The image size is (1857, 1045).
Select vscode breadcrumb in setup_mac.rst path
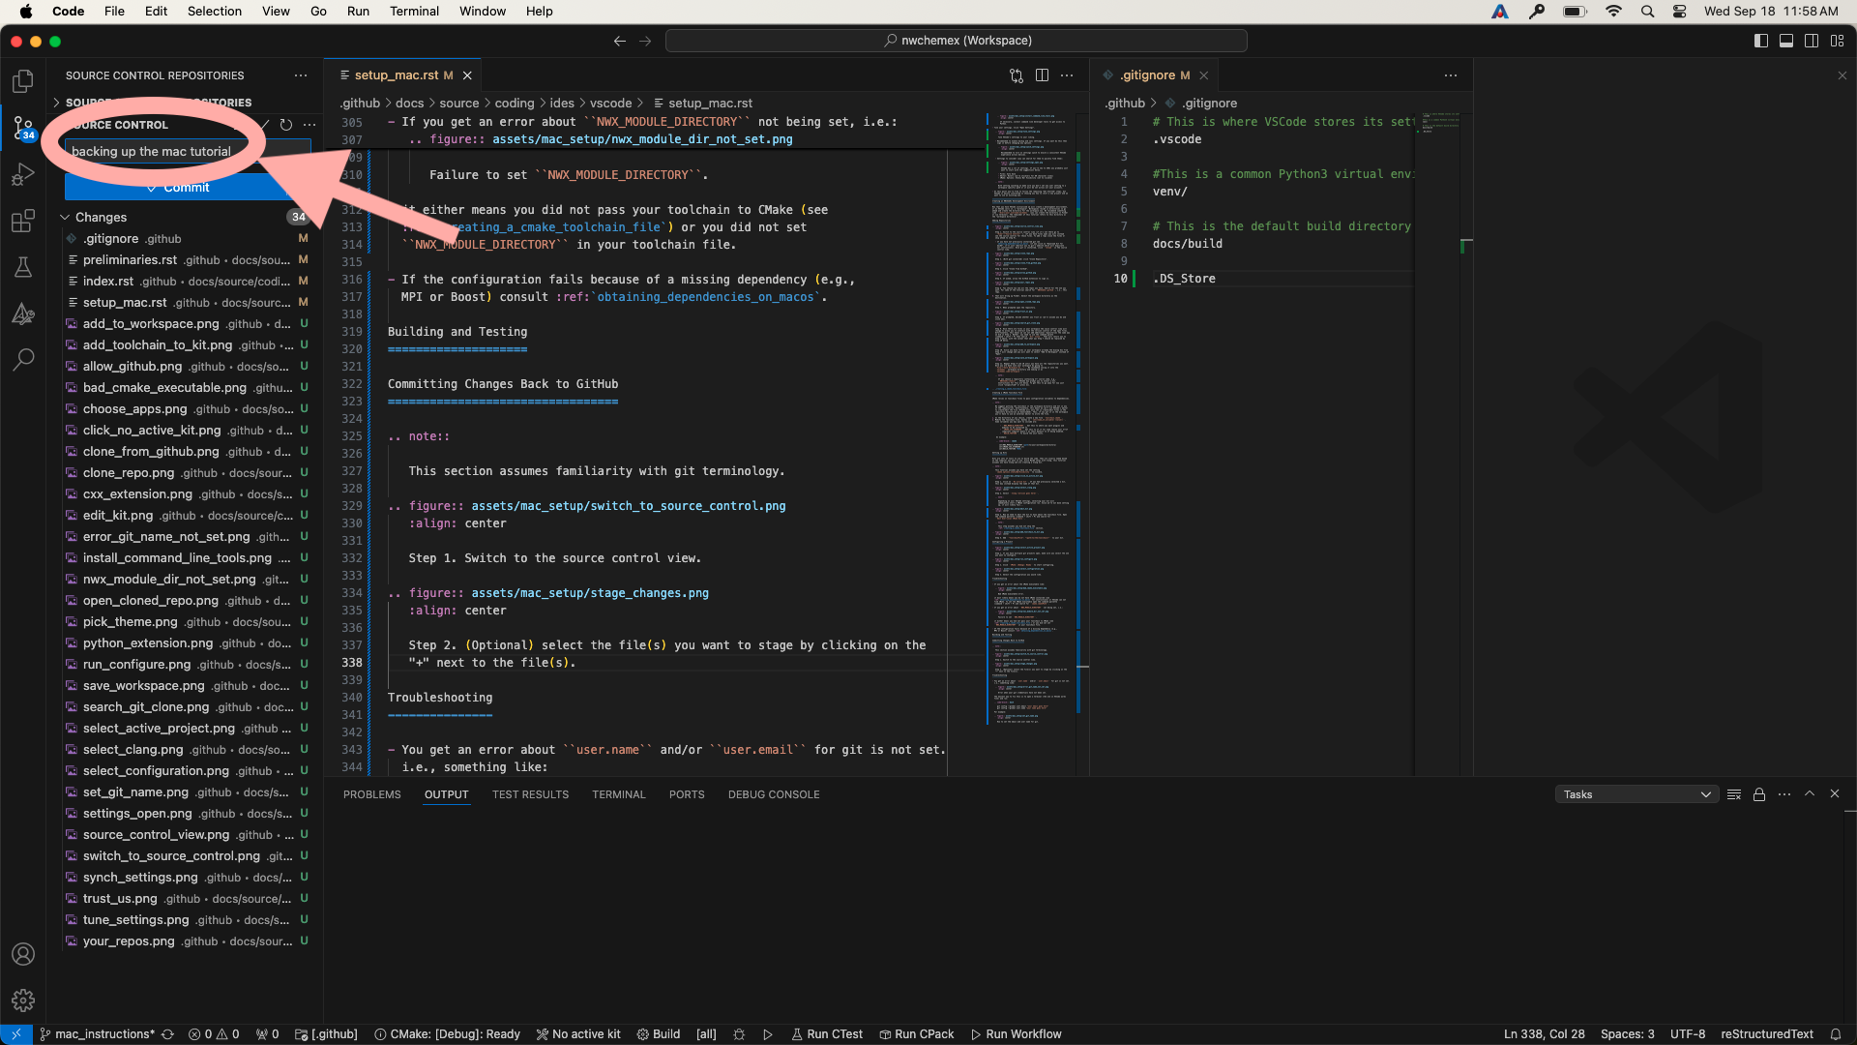click(610, 104)
